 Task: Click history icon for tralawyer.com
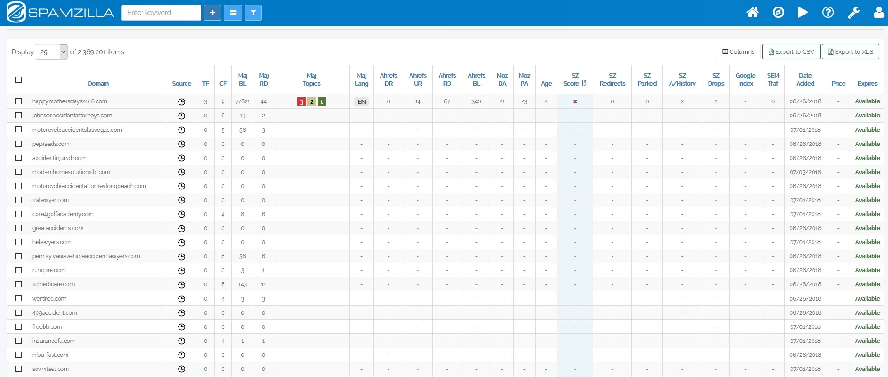(x=181, y=200)
